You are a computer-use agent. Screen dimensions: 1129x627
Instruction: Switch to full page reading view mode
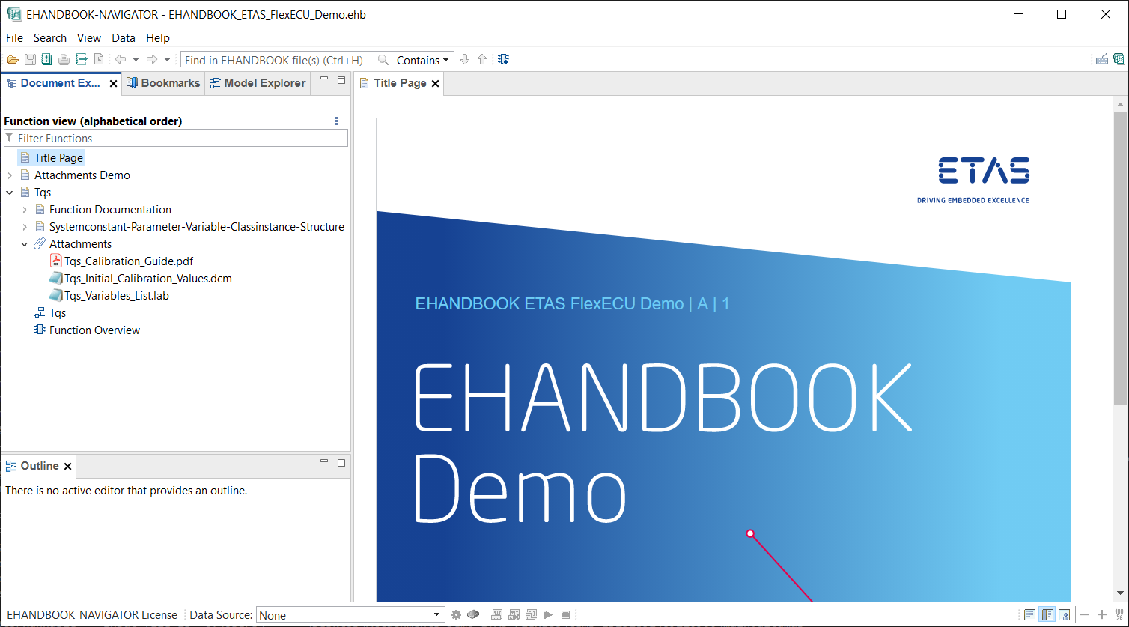click(x=1029, y=614)
